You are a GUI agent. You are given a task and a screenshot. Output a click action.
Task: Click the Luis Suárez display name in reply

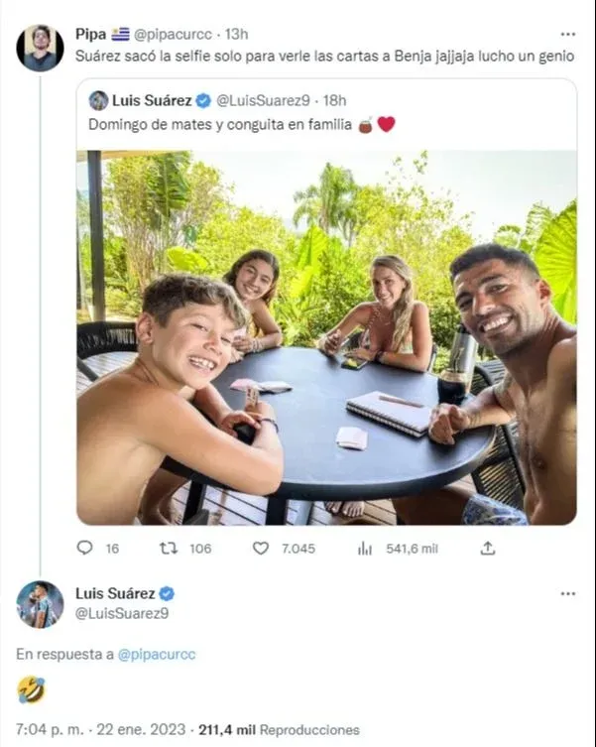[115, 593]
